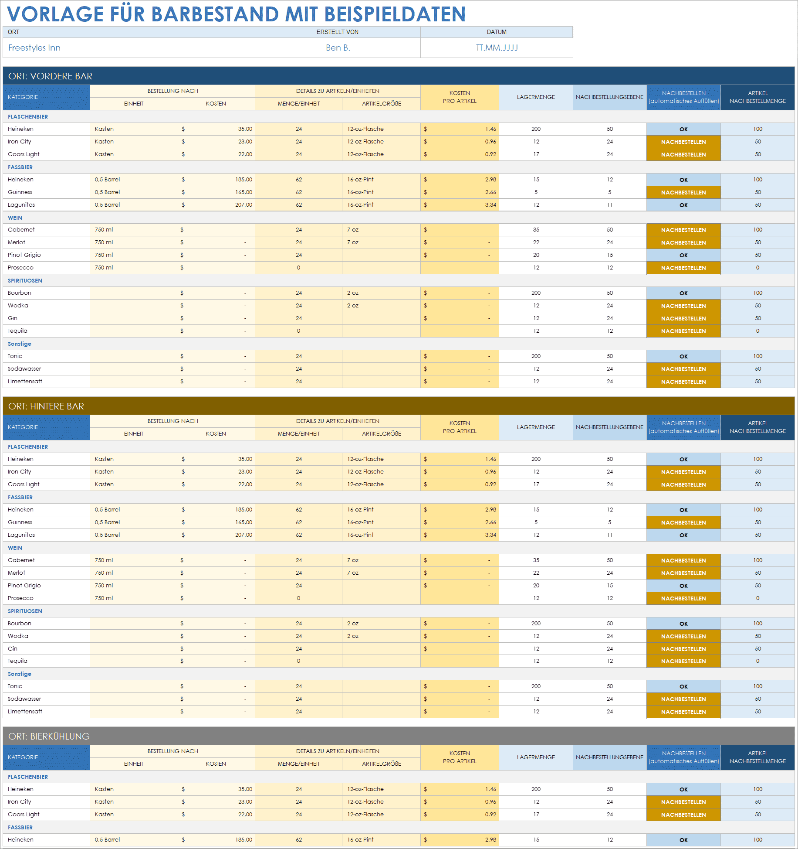The height and width of the screenshot is (849, 798).
Task: Click 'ARTIKELGRÖßE' subheader in Hintere Bar table
Action: [382, 433]
